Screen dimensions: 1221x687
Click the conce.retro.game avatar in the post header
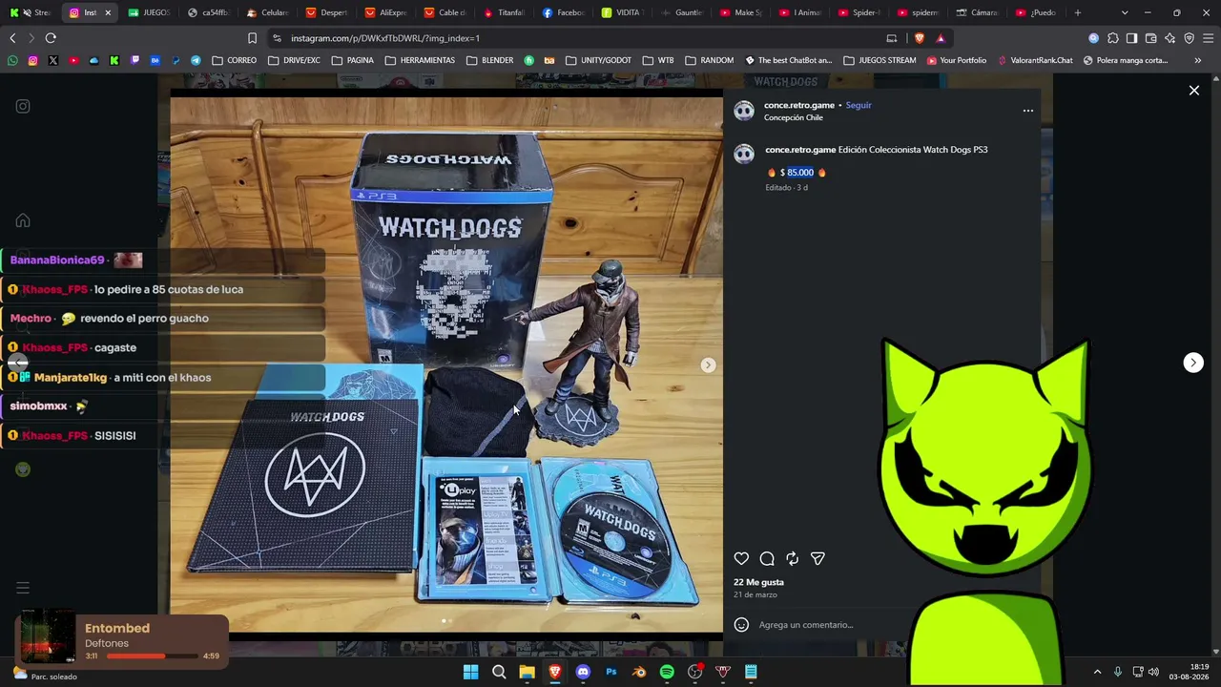click(744, 111)
